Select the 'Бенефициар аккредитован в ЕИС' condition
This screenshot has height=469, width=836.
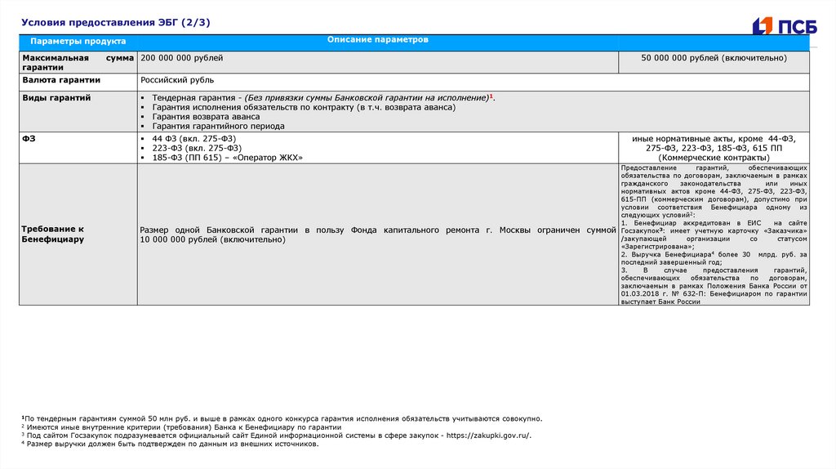(x=714, y=234)
